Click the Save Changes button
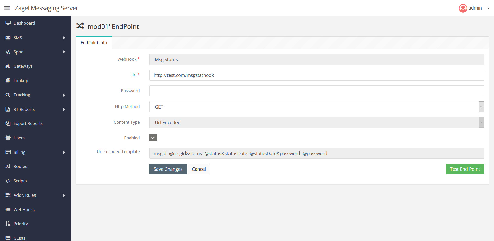494x241 pixels. [168, 169]
